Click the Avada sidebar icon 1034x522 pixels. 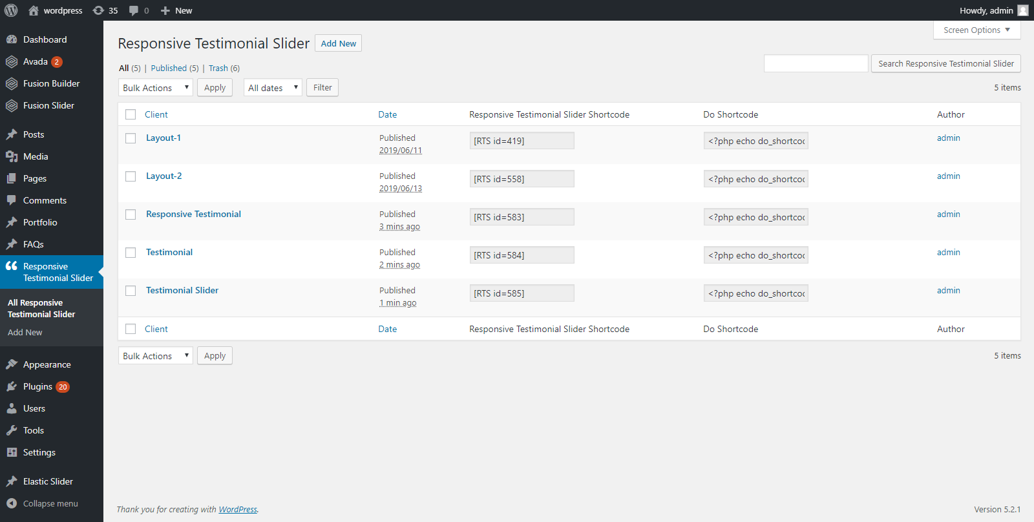pyautogui.click(x=12, y=61)
